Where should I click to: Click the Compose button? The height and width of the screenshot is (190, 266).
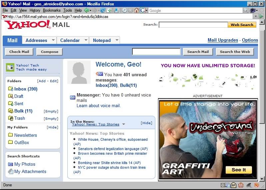50,52
